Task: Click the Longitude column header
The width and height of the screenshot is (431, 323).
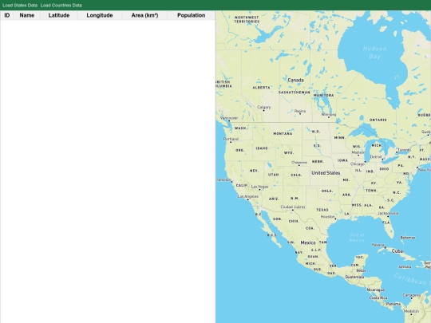Action: (100, 15)
